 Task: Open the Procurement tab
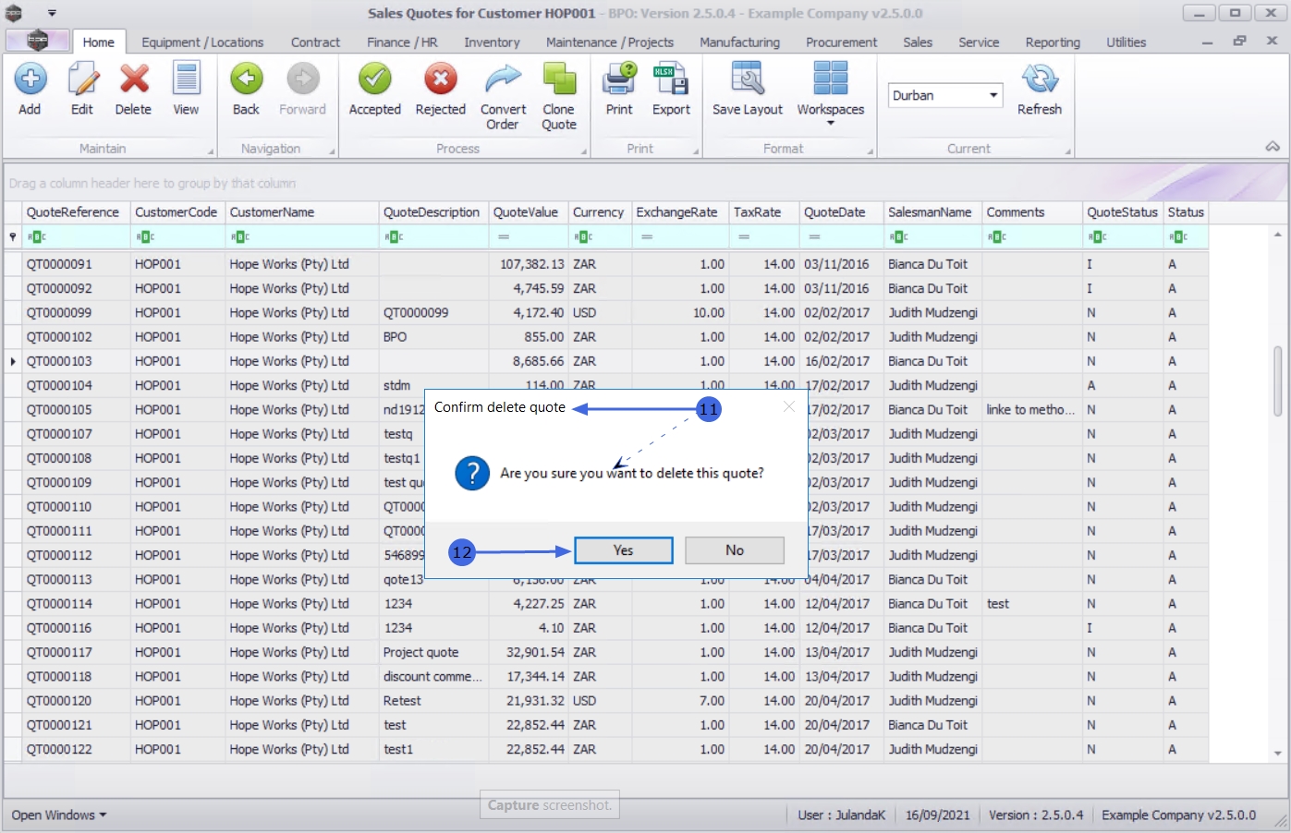click(841, 42)
